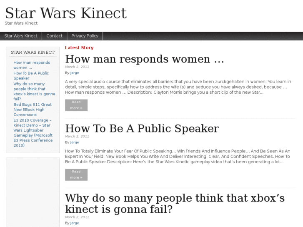Select date March 2, 2011 under How man responds
The height and width of the screenshot is (227, 303).
(x=77, y=67)
